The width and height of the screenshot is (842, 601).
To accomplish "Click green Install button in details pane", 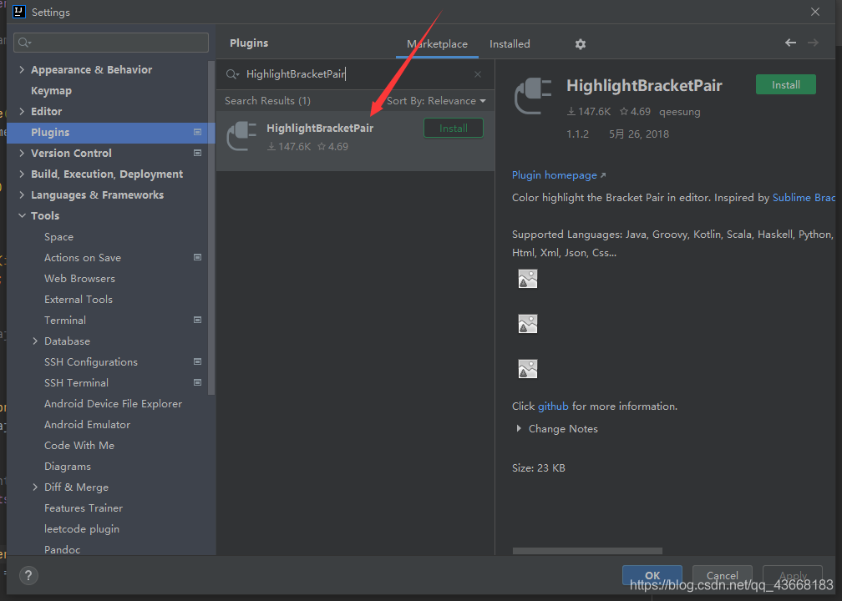I will coord(785,85).
